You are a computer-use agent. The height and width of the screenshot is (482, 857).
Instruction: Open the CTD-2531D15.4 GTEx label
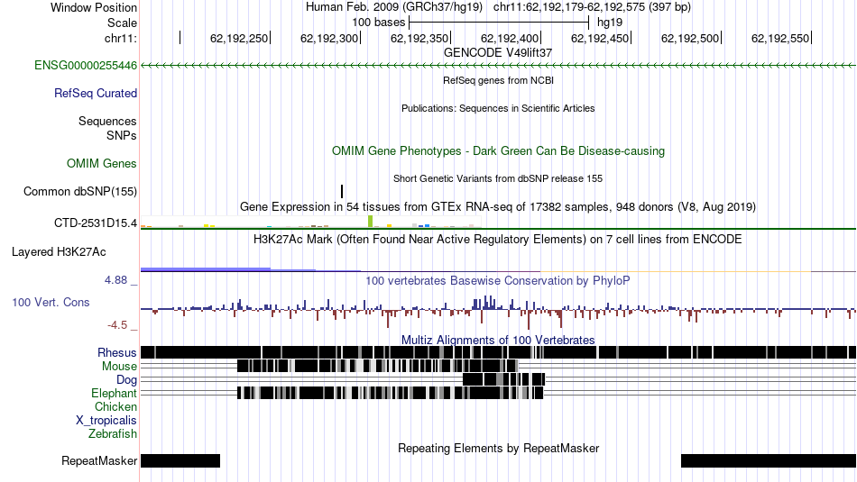pyautogui.click(x=95, y=223)
